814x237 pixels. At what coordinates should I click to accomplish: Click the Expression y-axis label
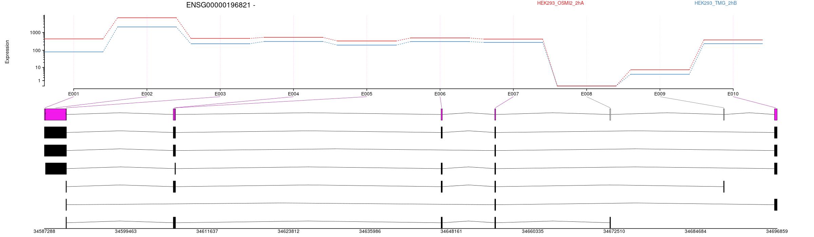(7, 52)
